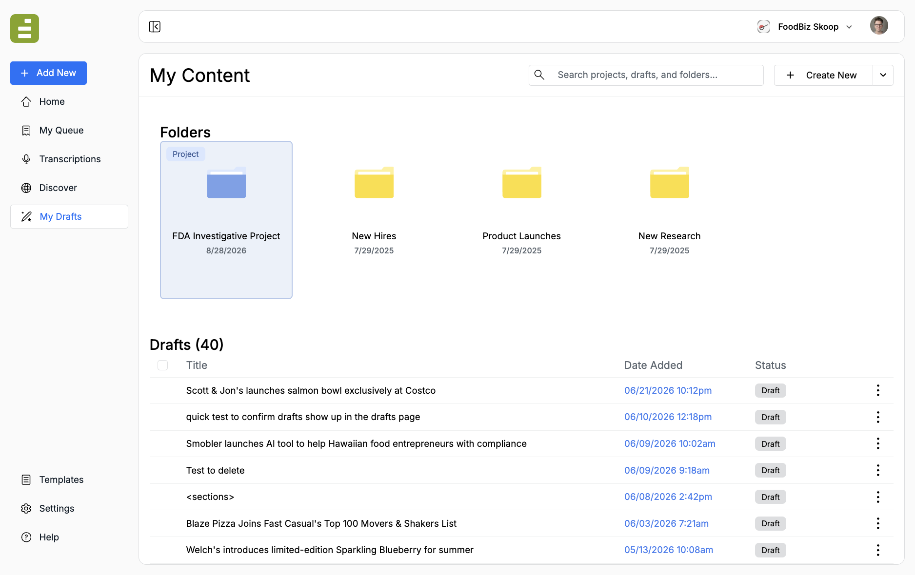Expand the FoodBiz Skoop workspace dropdown
Image resolution: width=915 pixels, height=575 pixels.
pyautogui.click(x=849, y=27)
